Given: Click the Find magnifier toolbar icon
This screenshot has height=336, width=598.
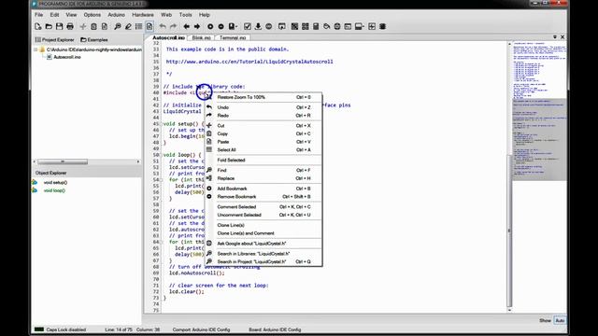Looking at the screenshot, I should pyautogui.click(x=118, y=26).
